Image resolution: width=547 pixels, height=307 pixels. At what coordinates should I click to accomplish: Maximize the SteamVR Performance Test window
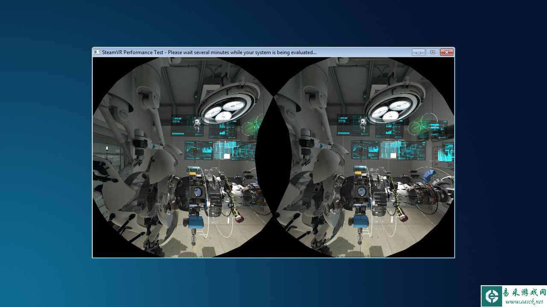click(x=432, y=52)
